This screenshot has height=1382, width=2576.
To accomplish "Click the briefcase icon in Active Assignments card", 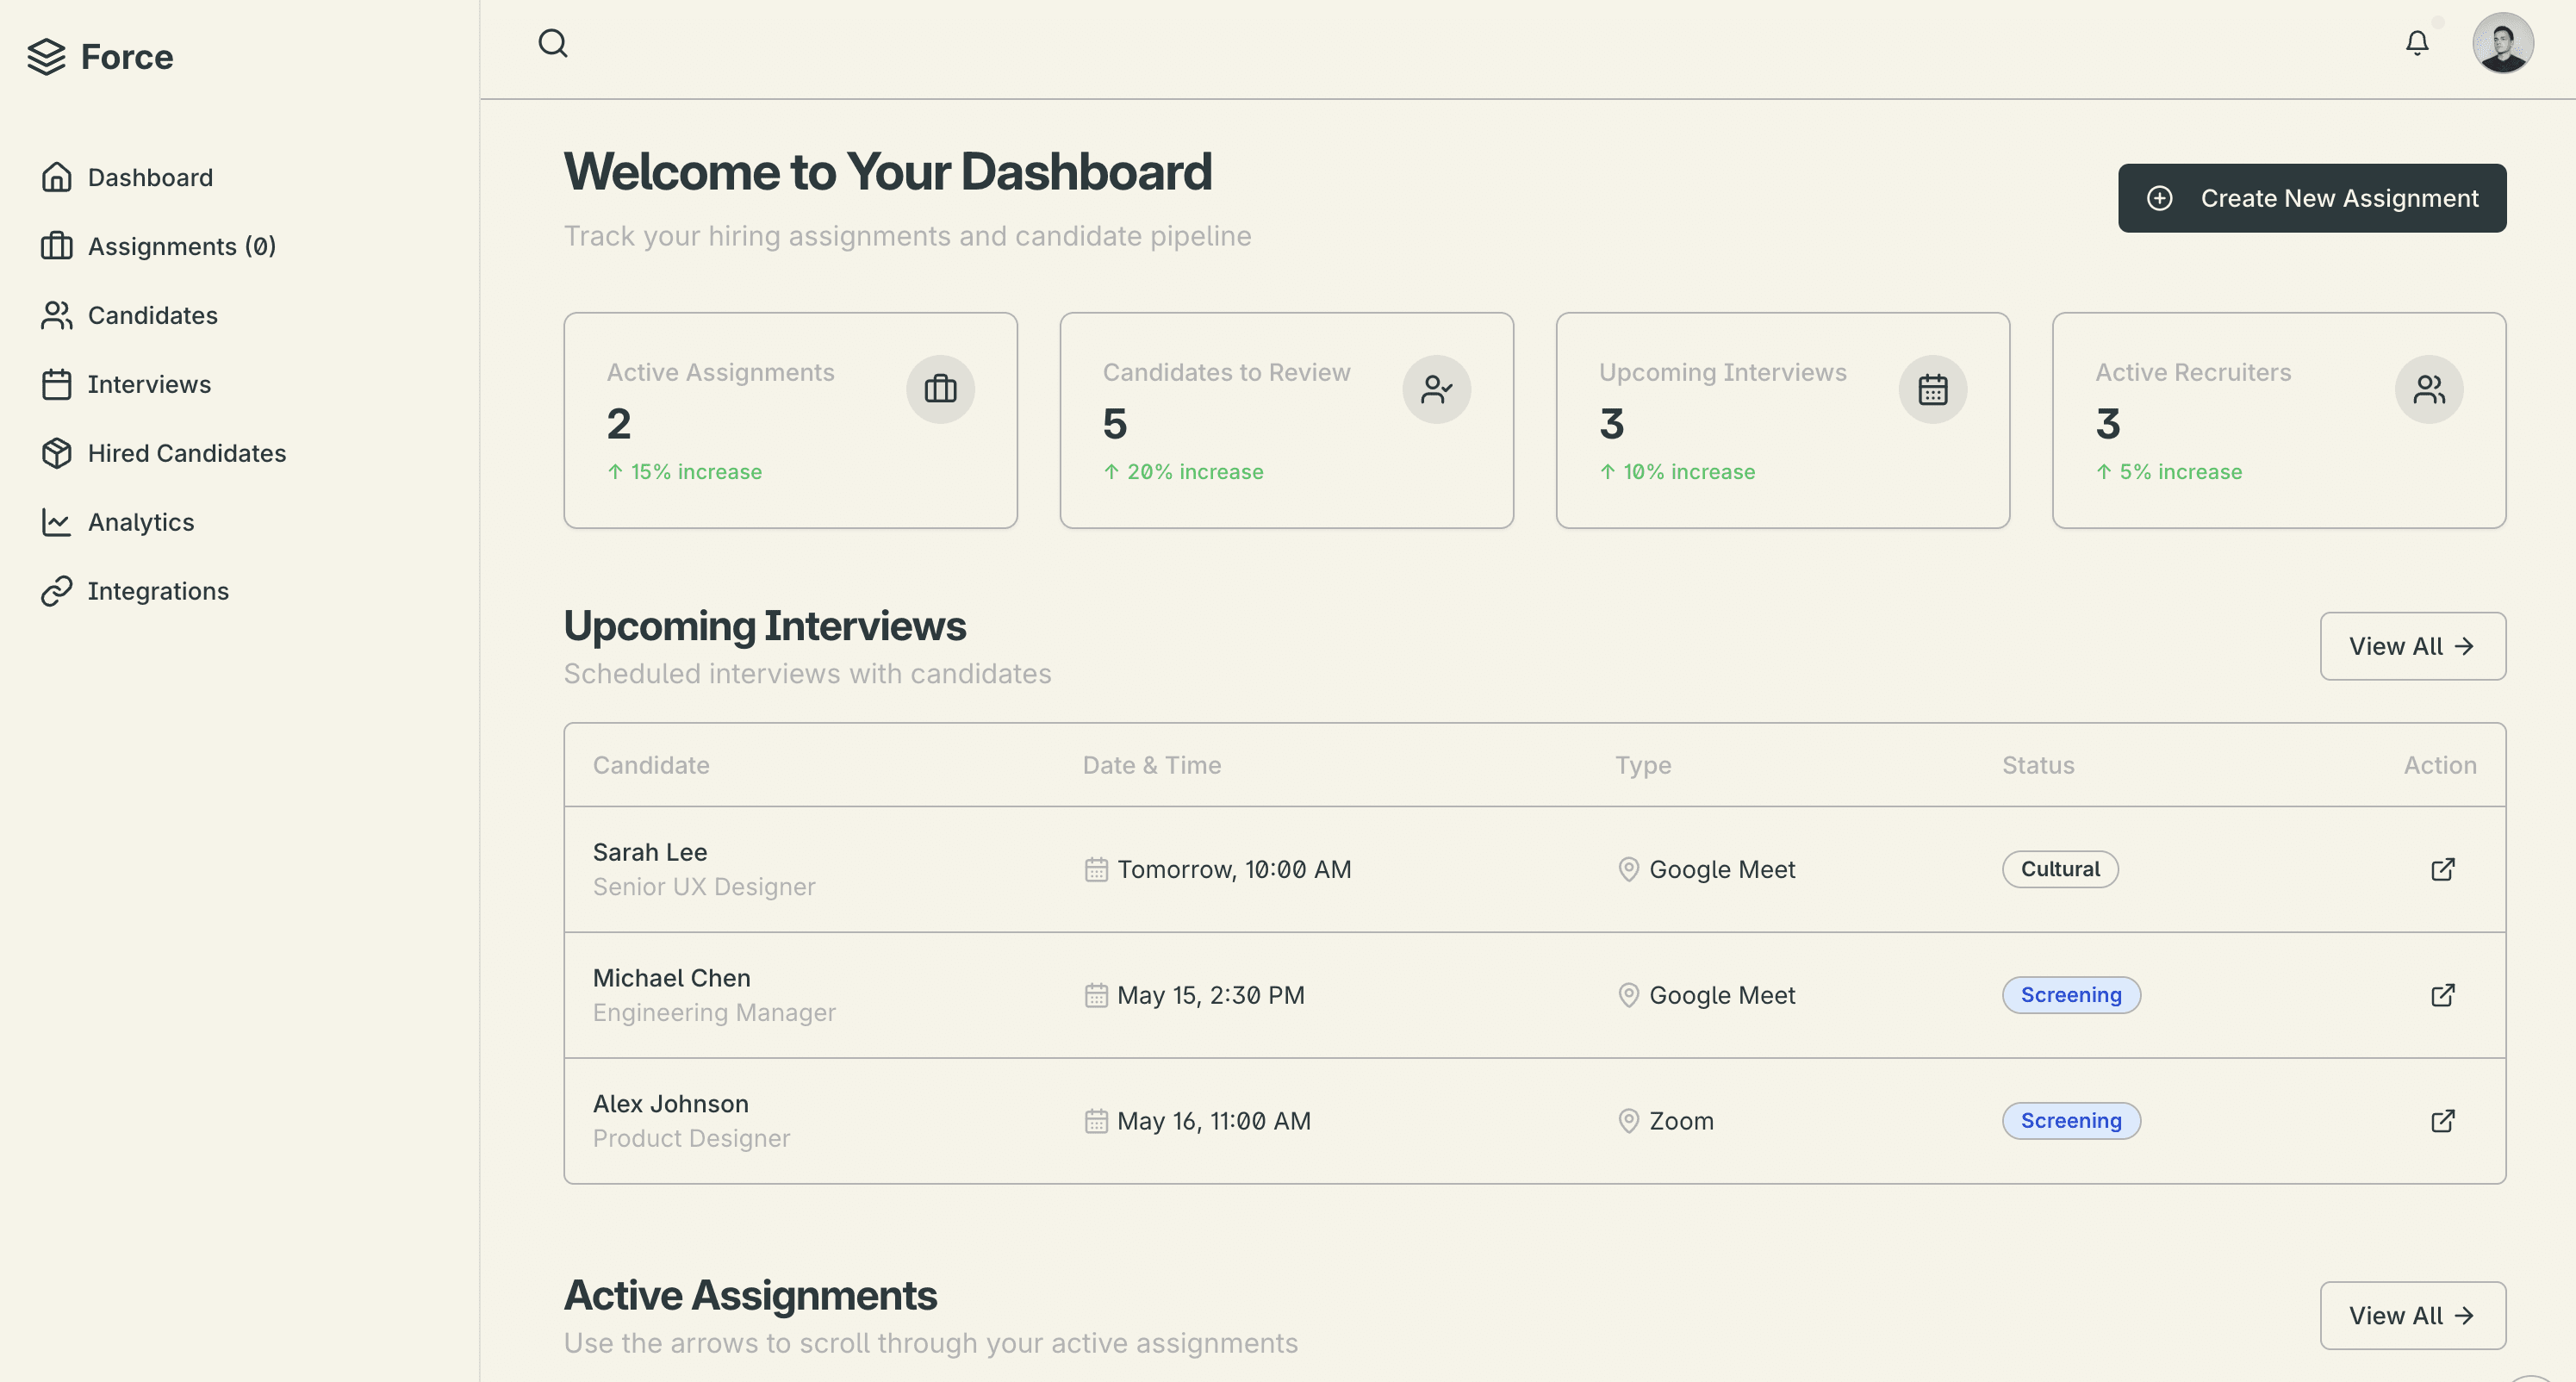I will coord(940,389).
